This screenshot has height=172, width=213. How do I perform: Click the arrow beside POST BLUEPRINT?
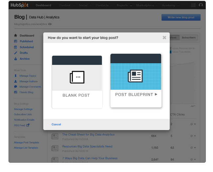pyautogui.click(x=156, y=94)
